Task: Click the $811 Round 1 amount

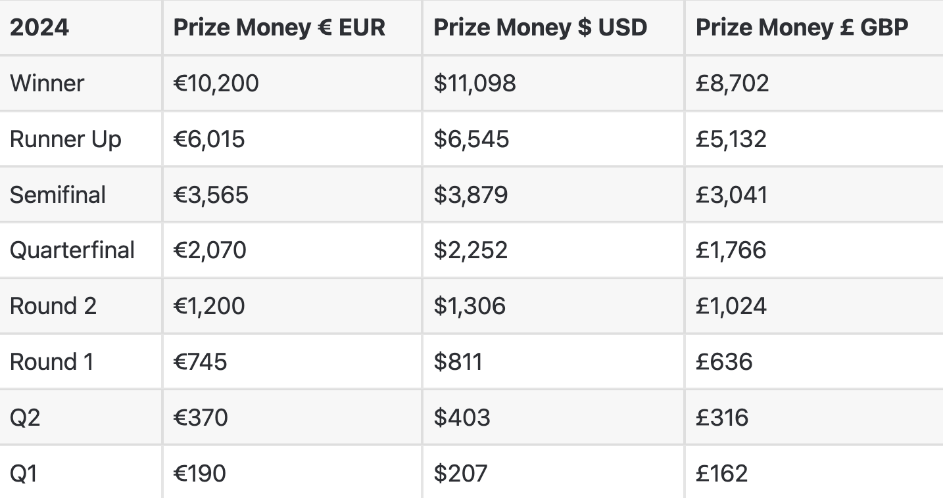Action: pos(458,362)
